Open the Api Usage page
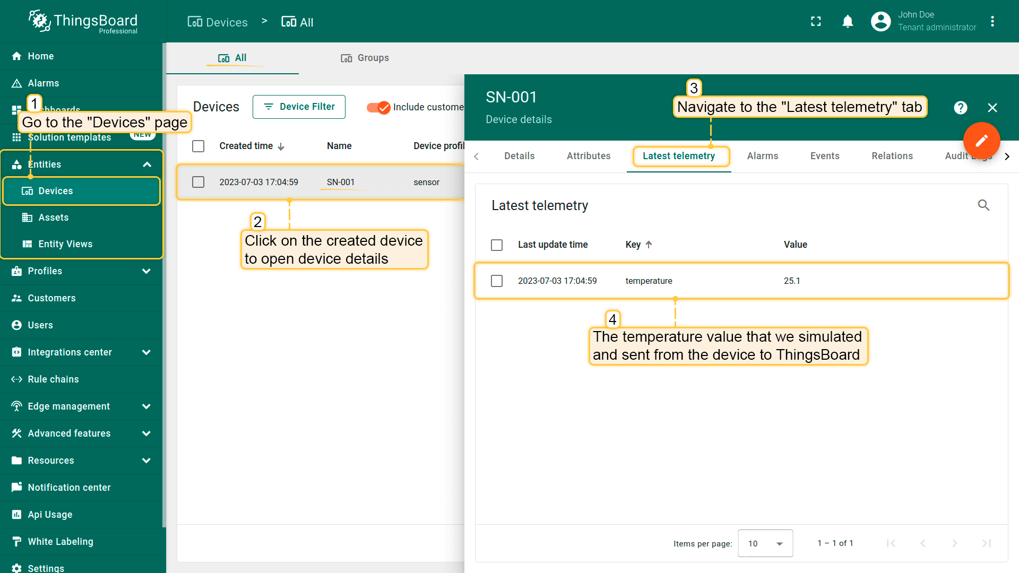1019x573 pixels. (50, 514)
